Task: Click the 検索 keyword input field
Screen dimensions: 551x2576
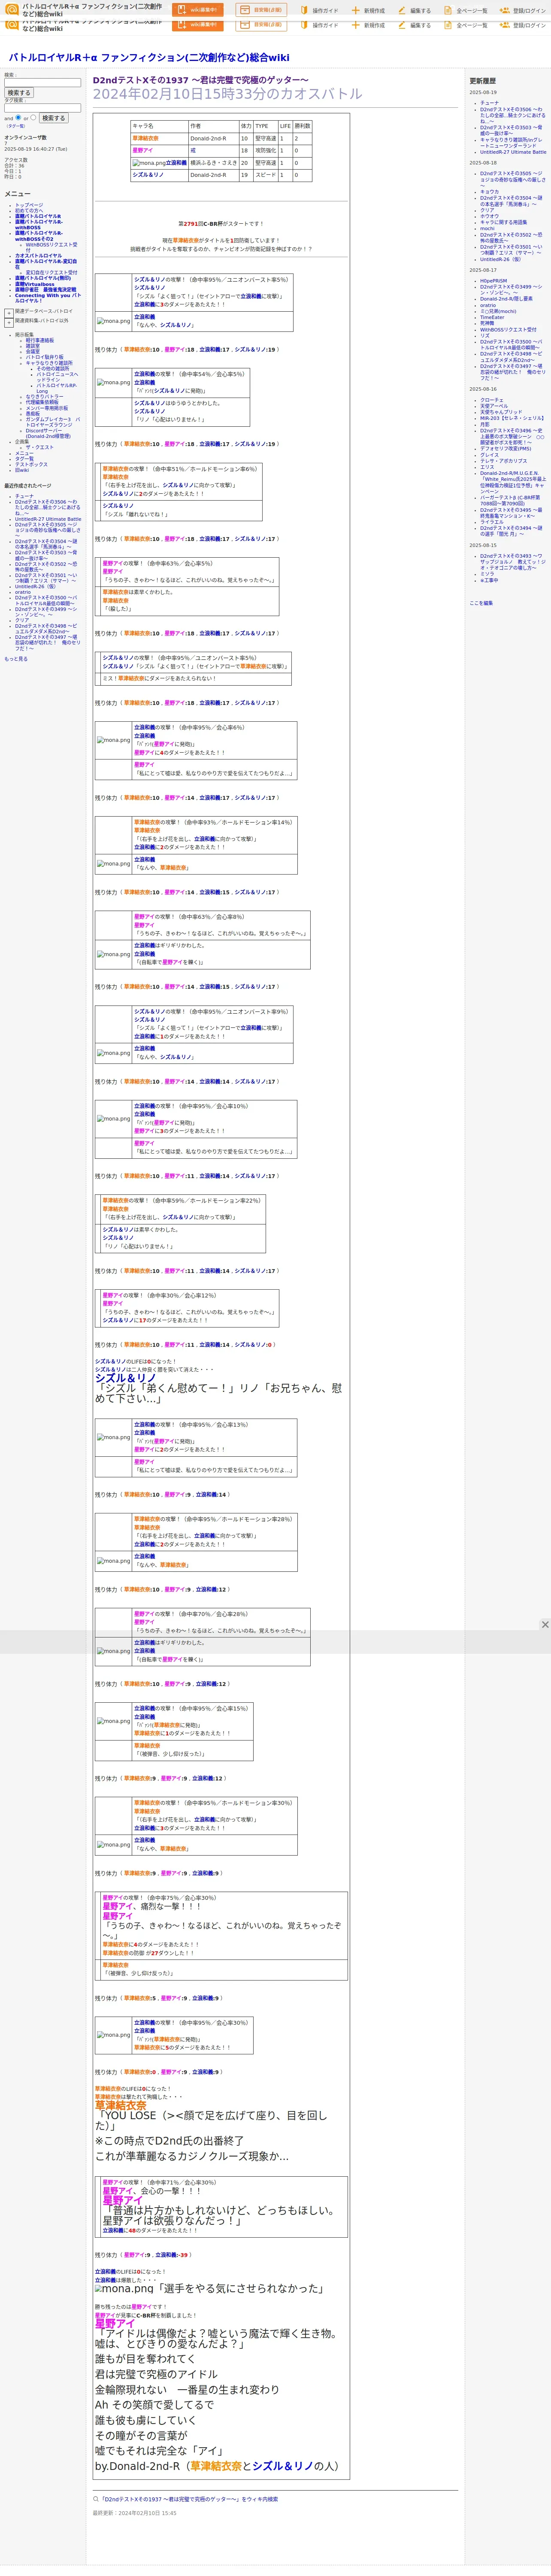Action: click(x=42, y=83)
